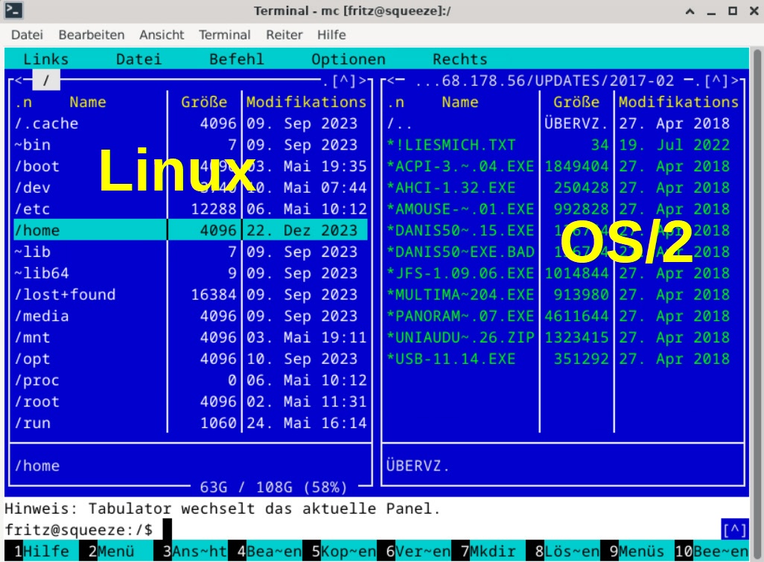This screenshot has width=764, height=562.
Task: Select the /.cache directory row
Action: 191,124
